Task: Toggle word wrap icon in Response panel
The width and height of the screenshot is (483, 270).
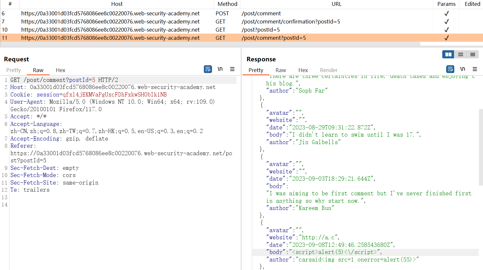Action: pos(450,69)
